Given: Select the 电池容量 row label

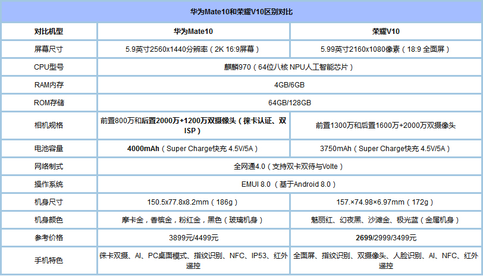Looking at the screenshot, I should (x=49, y=149).
